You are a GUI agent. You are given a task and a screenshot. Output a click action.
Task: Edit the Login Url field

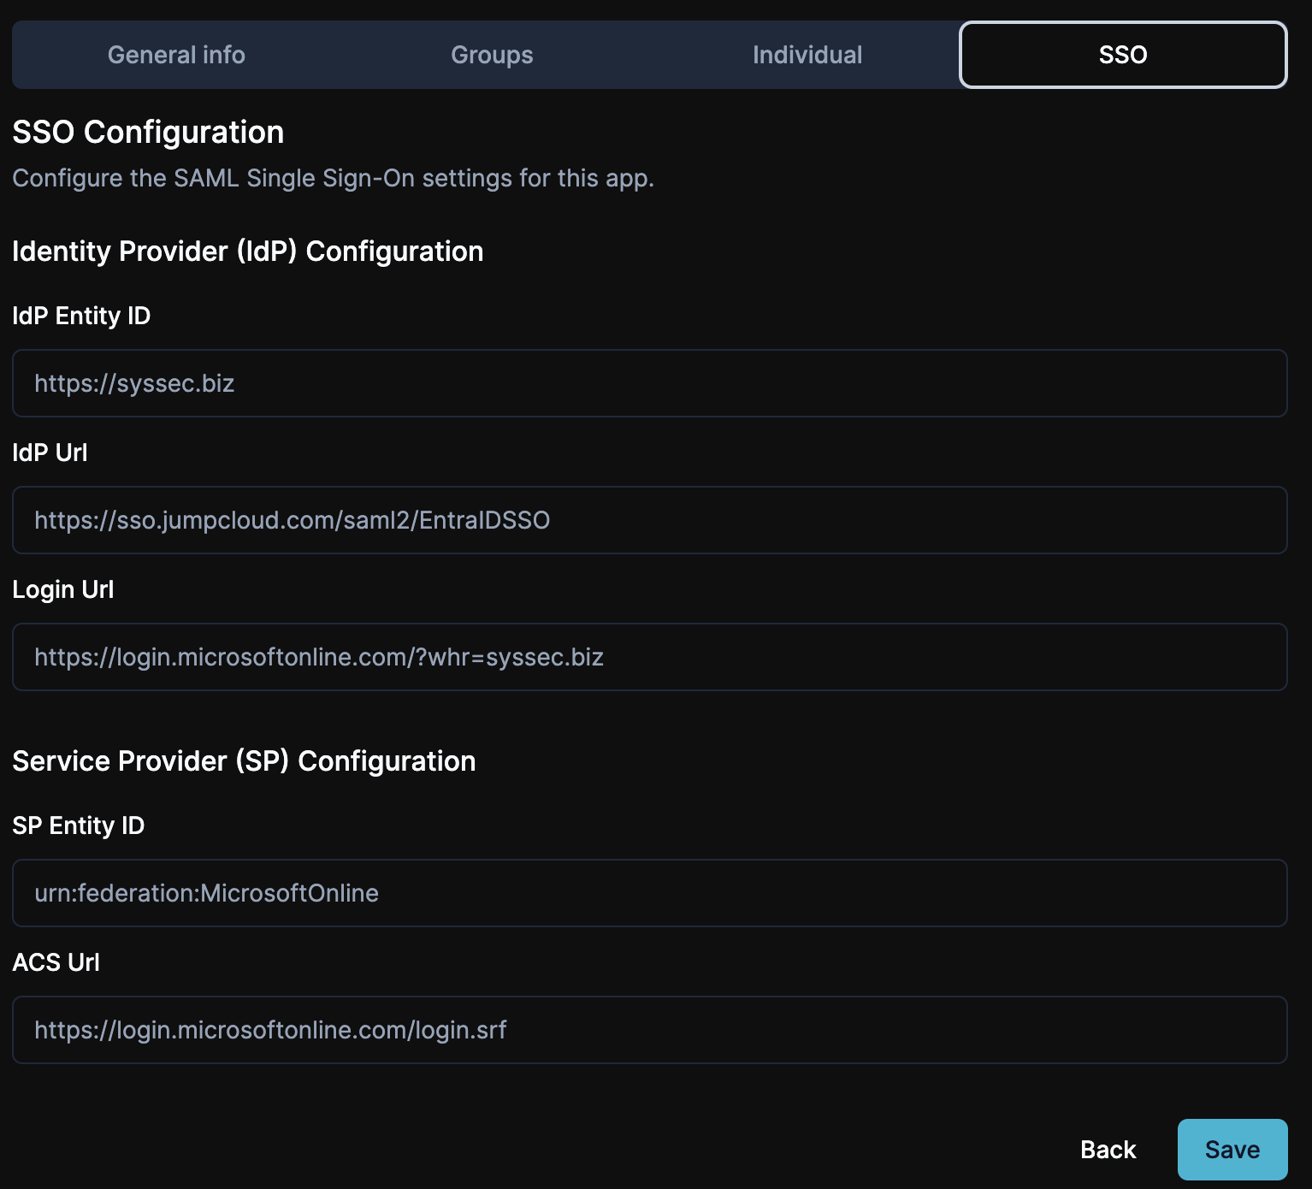tap(649, 657)
